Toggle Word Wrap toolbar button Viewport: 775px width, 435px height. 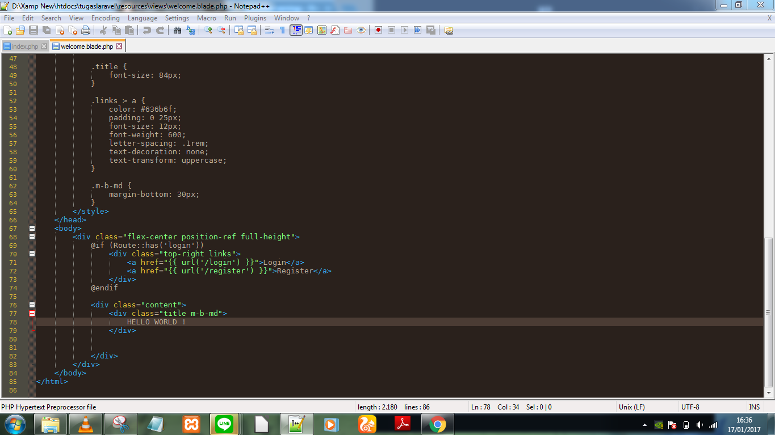pyautogui.click(x=270, y=30)
